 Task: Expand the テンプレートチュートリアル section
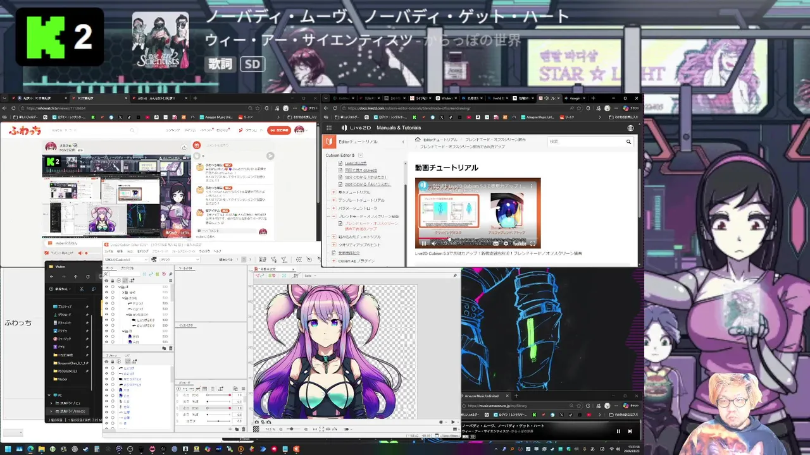[333, 200]
